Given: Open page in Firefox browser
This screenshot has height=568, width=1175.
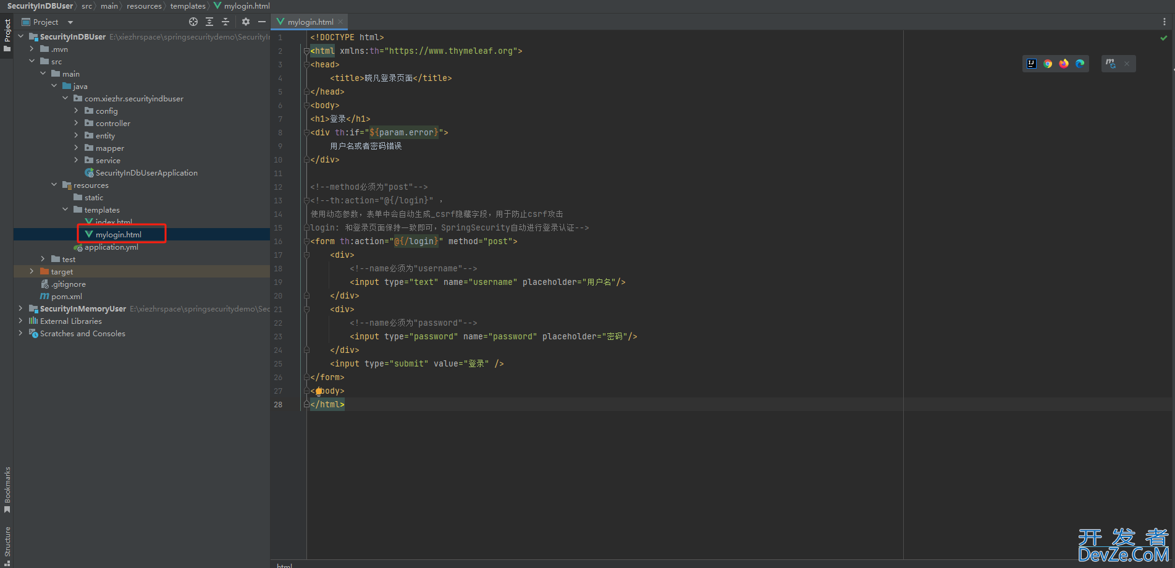Looking at the screenshot, I should [1064, 64].
